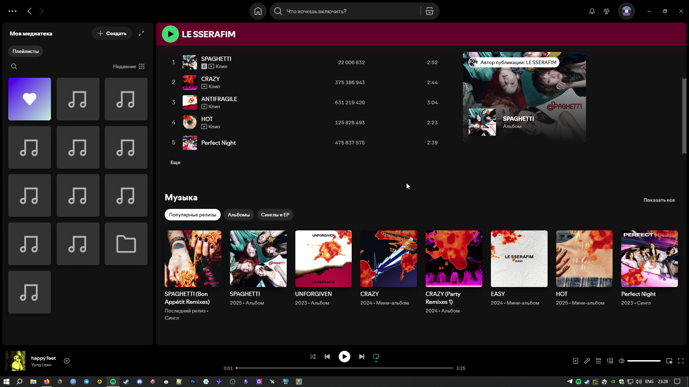Click the Home icon button

point(258,11)
